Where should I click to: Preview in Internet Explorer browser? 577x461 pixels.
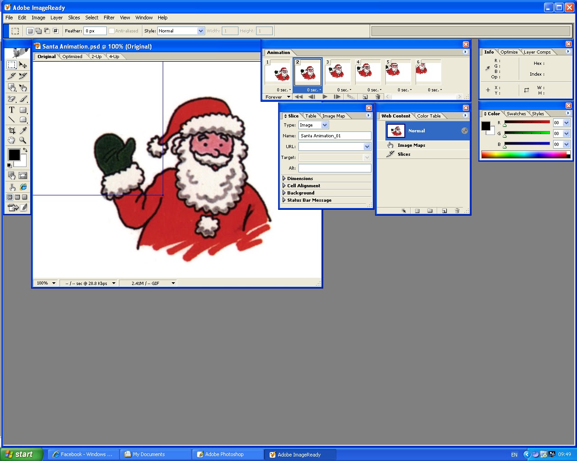pos(23,187)
